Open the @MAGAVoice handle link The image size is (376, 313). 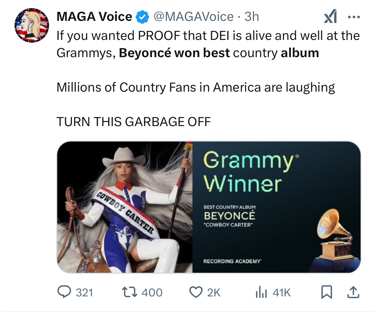[x=193, y=17]
